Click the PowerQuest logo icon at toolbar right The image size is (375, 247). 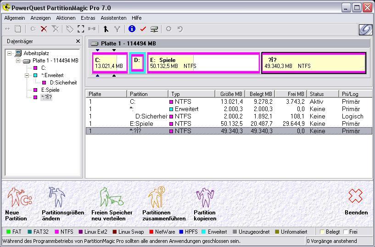(365, 30)
